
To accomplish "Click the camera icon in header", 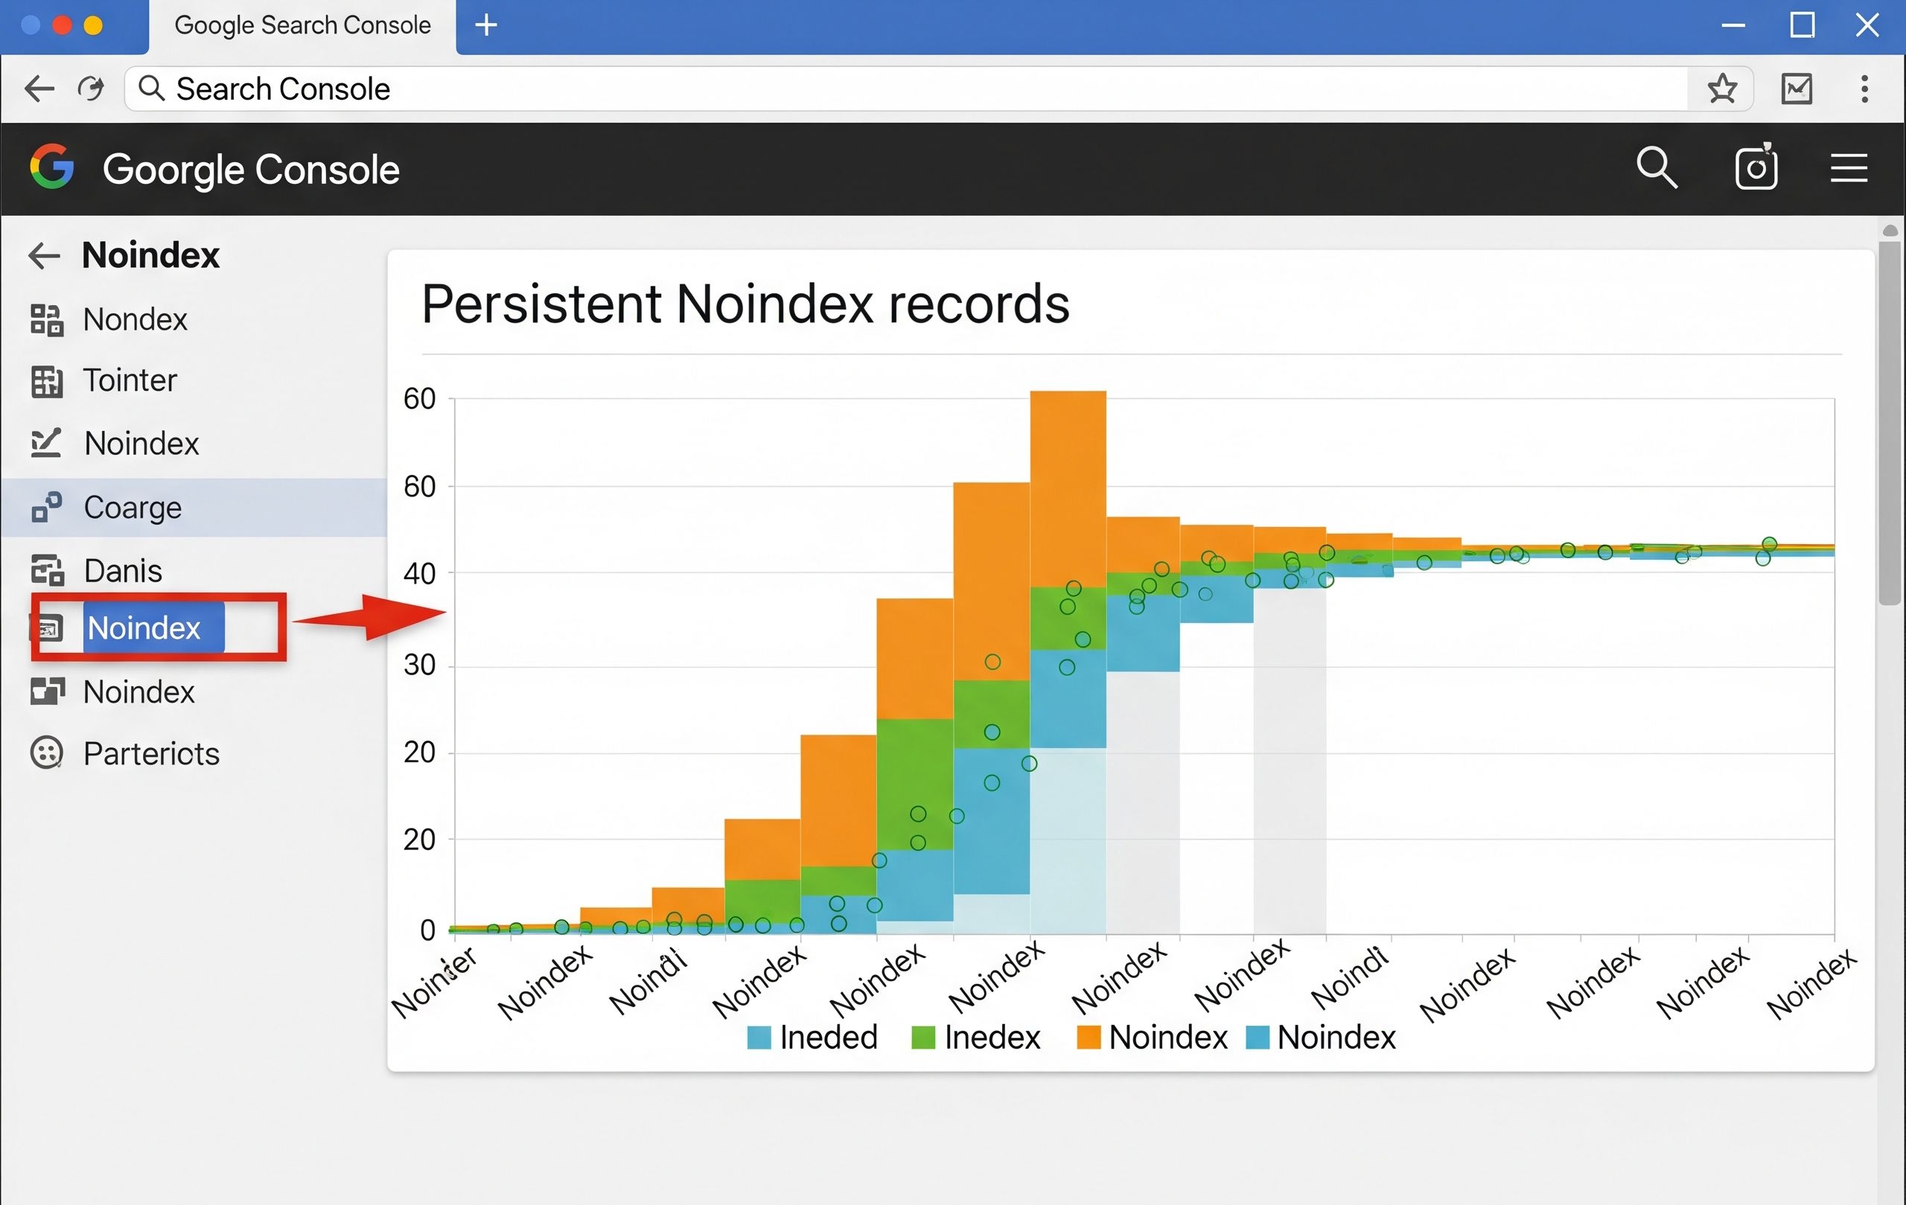I will point(1756,167).
